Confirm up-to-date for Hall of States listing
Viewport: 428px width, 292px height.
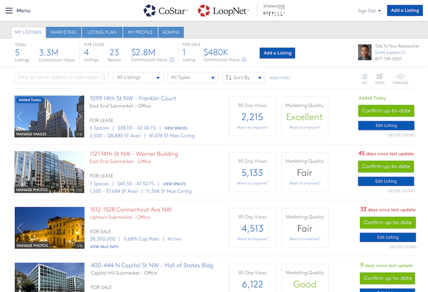[387, 278]
